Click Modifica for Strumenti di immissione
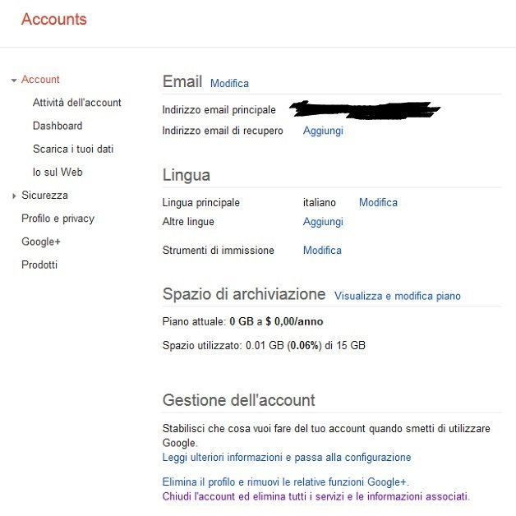This screenshot has height=516, width=516. [322, 250]
